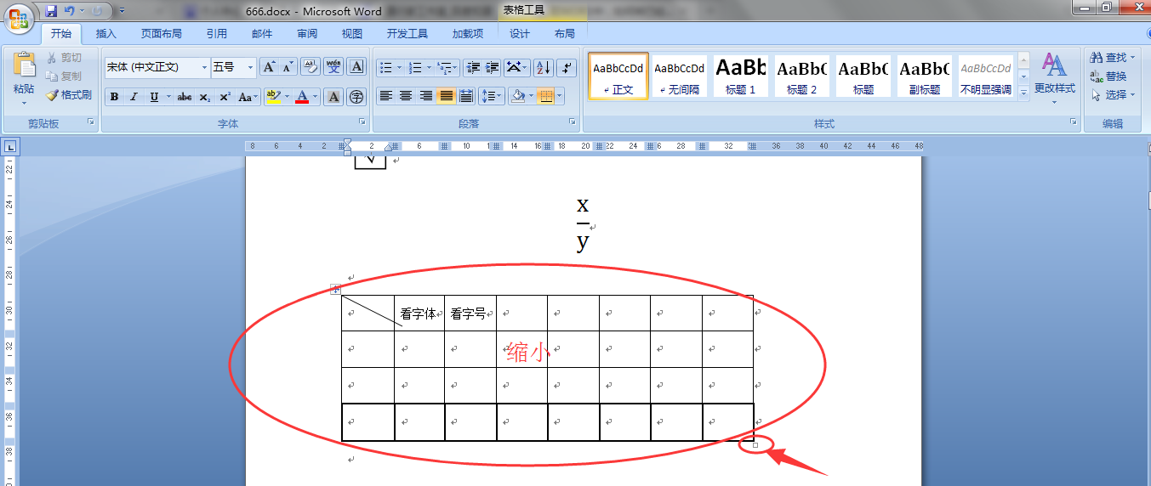This screenshot has height=486, width=1151.
Task: Save the document from the quick access toolbar
Action: pyautogui.click(x=51, y=11)
